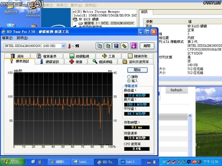Click the minimum value 33.6 MB/秒 readout
The width and height of the screenshot is (222, 166).
coord(137,95)
